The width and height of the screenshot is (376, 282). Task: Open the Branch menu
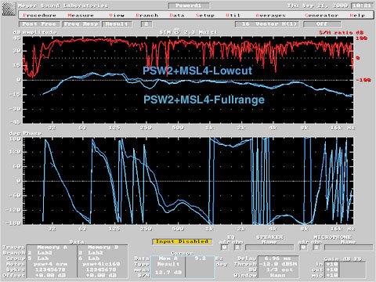147,16
